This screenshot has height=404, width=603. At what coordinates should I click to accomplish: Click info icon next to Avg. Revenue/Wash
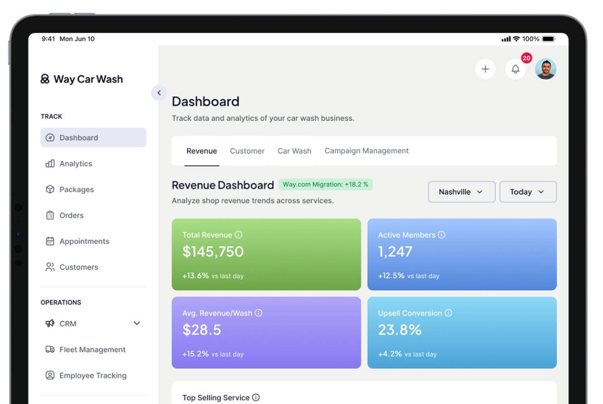[259, 313]
